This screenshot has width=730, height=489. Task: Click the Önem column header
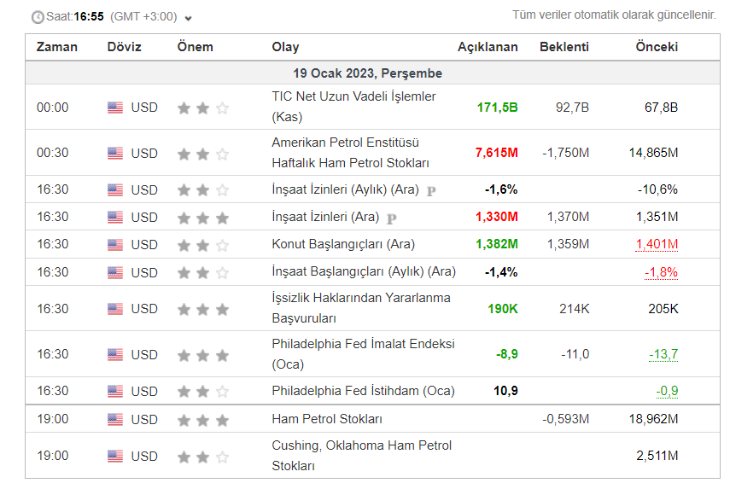tap(195, 47)
